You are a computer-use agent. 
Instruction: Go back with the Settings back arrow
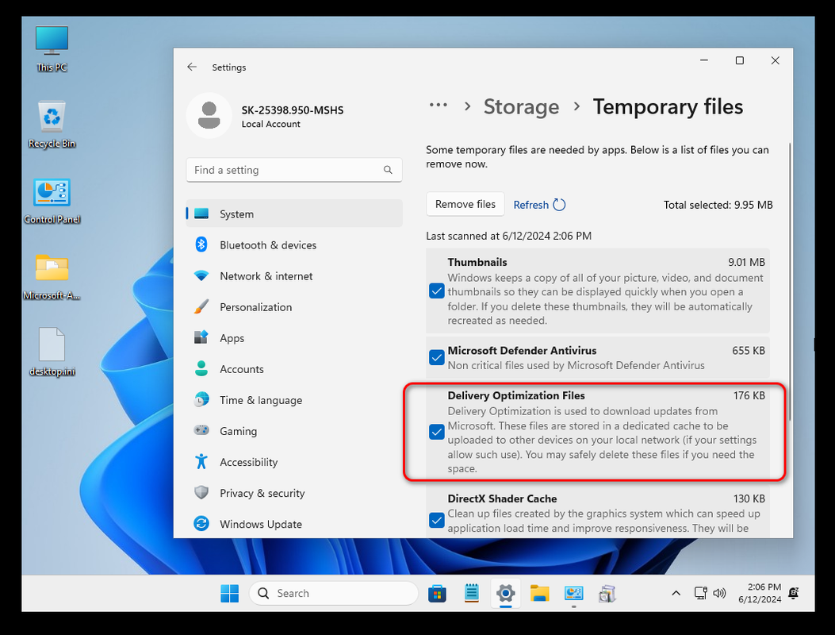click(x=192, y=67)
